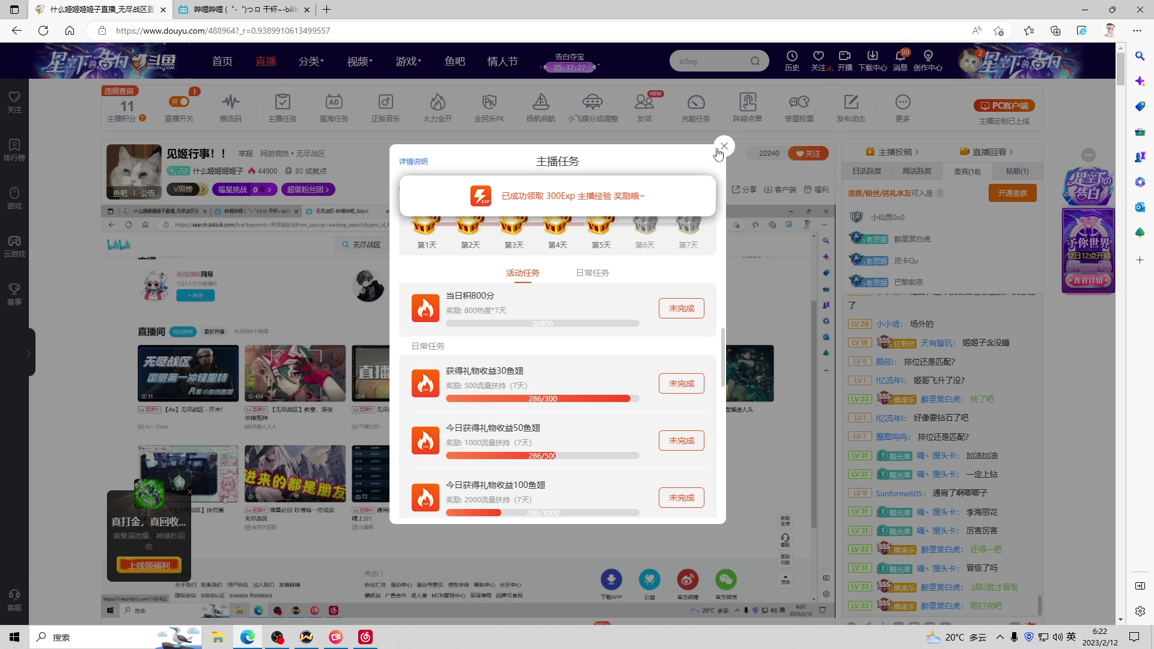Open Windows Start menu

point(14,637)
